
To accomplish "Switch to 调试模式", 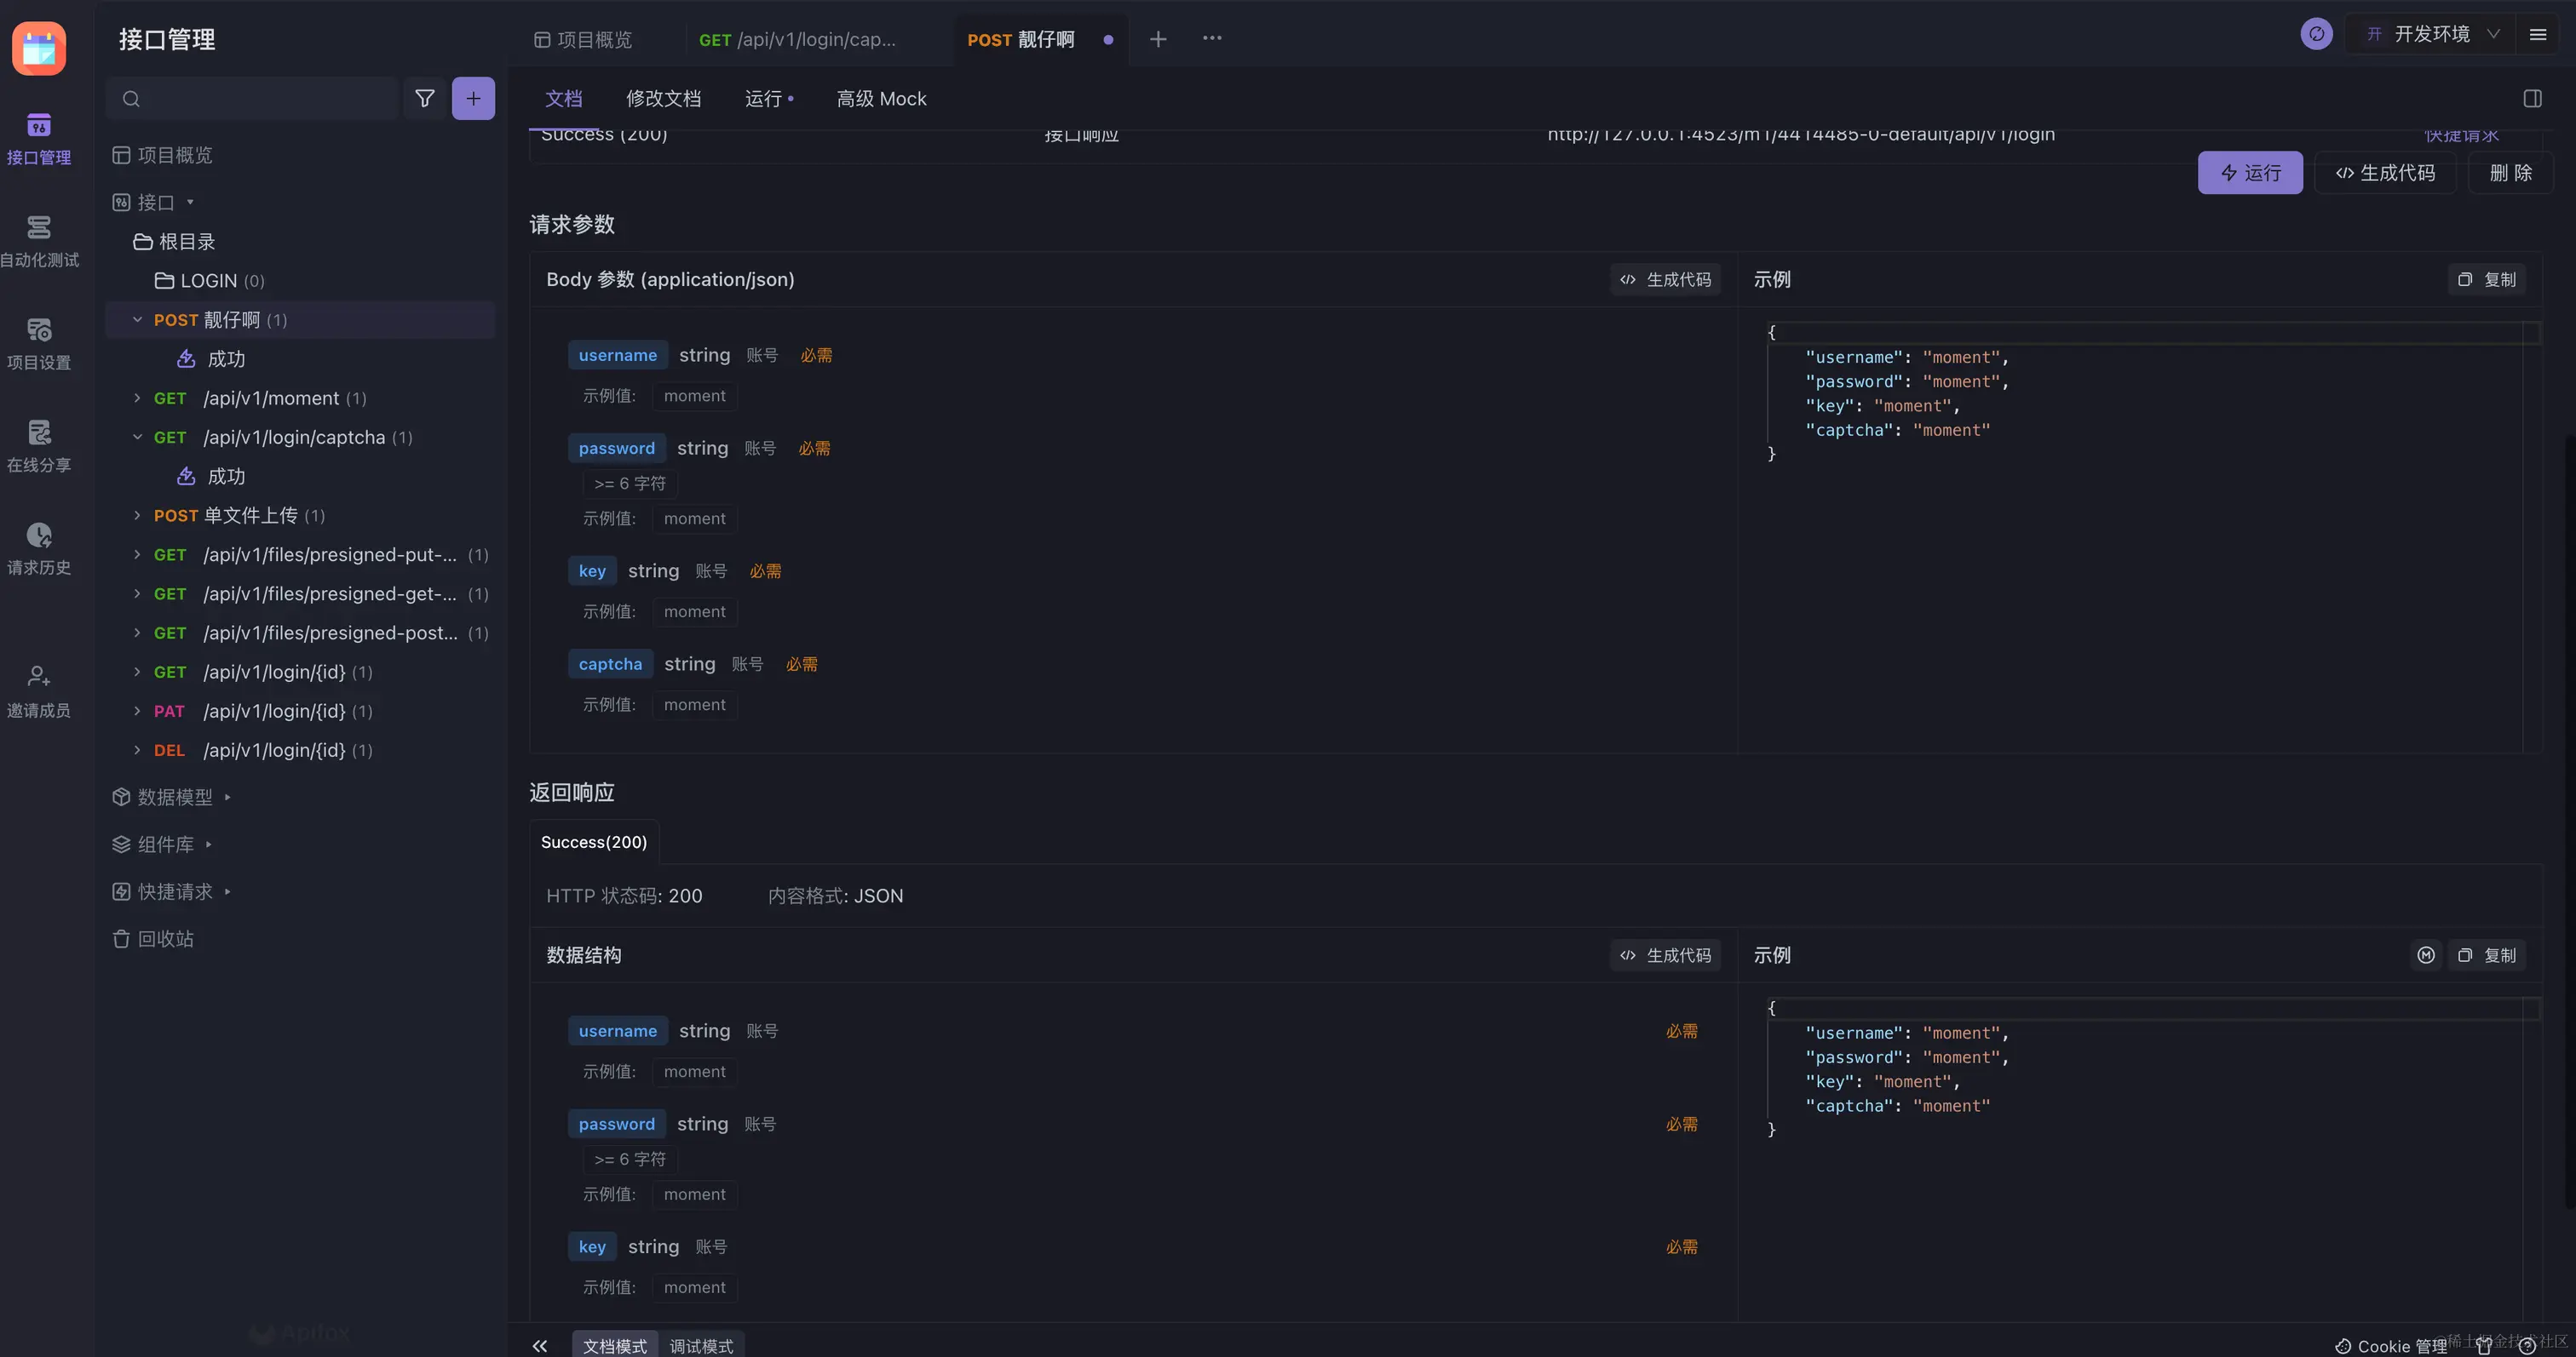I will [701, 1345].
